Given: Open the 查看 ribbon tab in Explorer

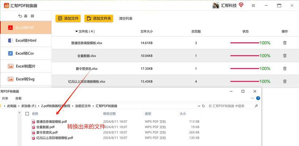Looking at the screenshot, I should (18, 98).
